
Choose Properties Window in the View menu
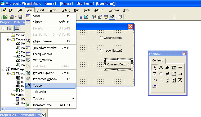[x=51, y=79]
